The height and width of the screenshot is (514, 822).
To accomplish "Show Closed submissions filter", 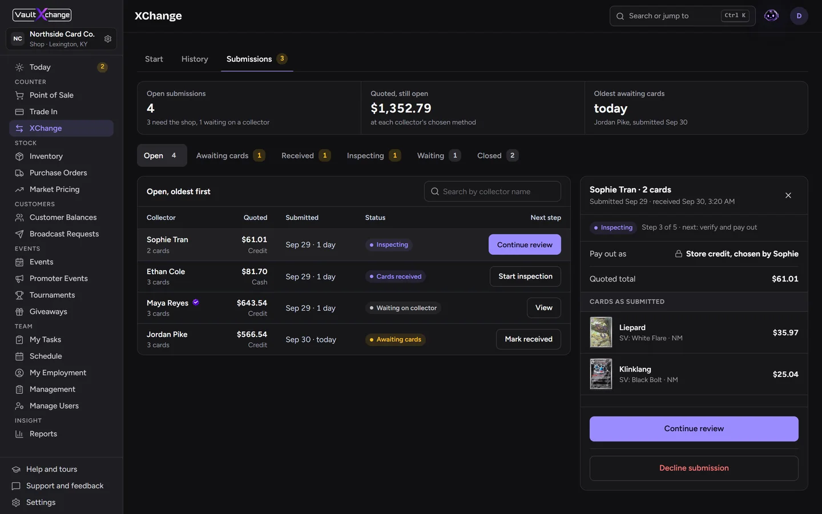I will tap(498, 155).
